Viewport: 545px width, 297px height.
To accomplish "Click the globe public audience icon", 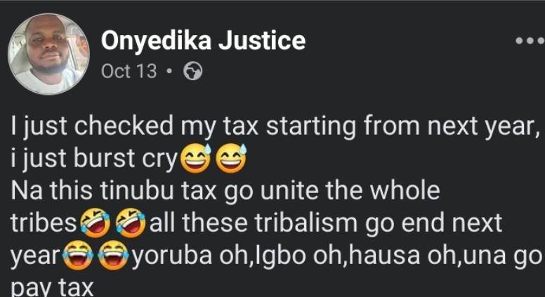I will [x=192, y=72].
